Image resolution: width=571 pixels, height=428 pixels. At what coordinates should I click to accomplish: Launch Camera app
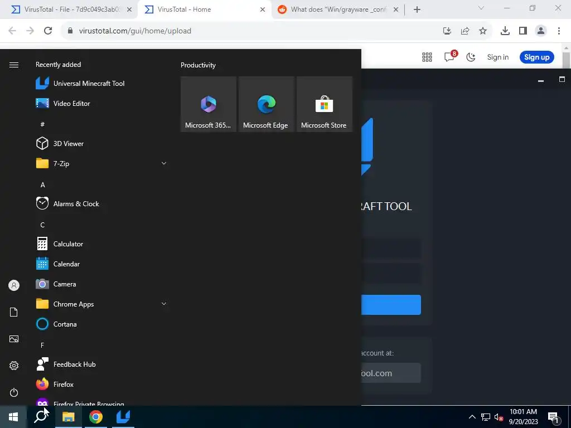point(56,284)
